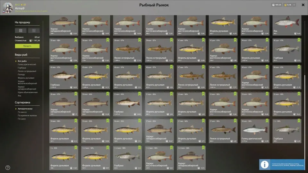
Task: Click the Продать button
Action: tap(27, 46)
